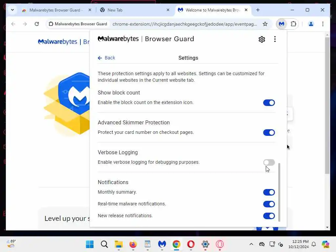Close the New Tab tab
The image size is (336, 252).
tap(168, 10)
